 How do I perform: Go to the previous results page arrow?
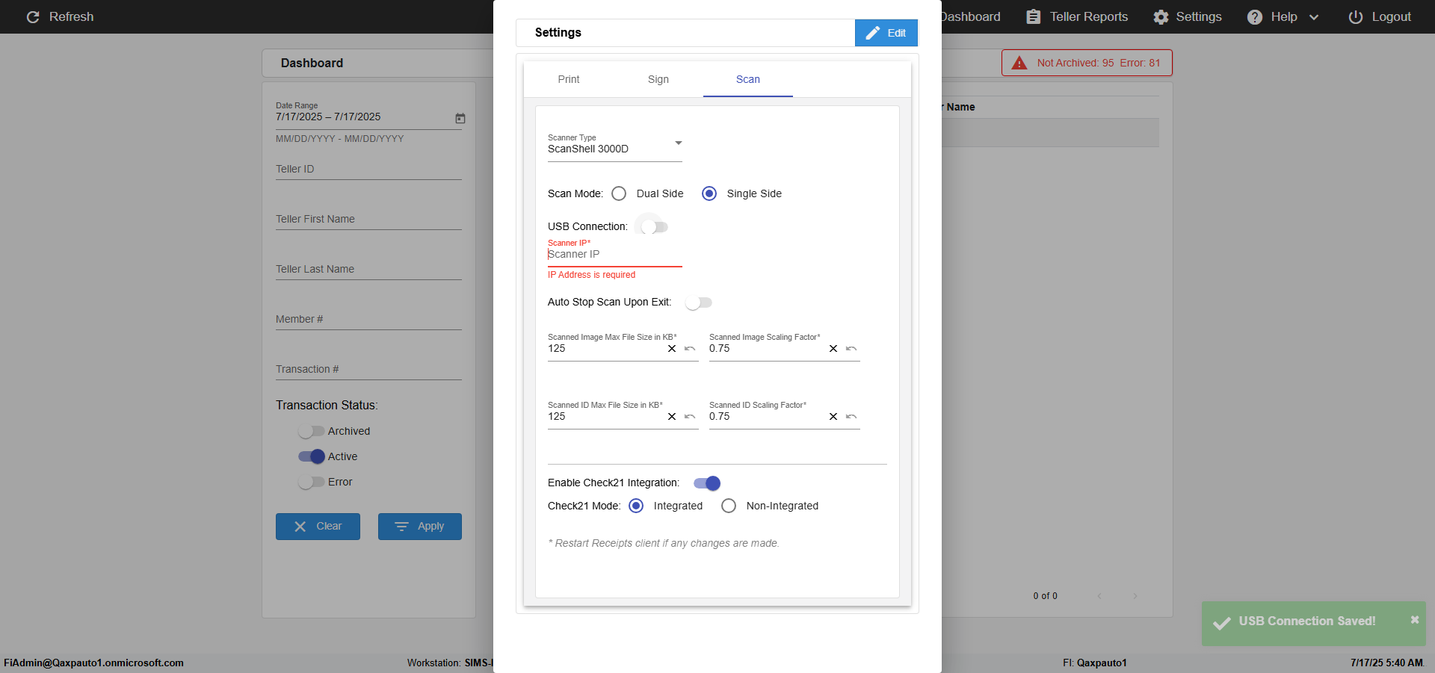click(x=1099, y=596)
